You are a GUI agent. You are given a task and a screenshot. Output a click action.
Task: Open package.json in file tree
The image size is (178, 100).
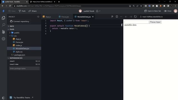click(x=24, y=55)
